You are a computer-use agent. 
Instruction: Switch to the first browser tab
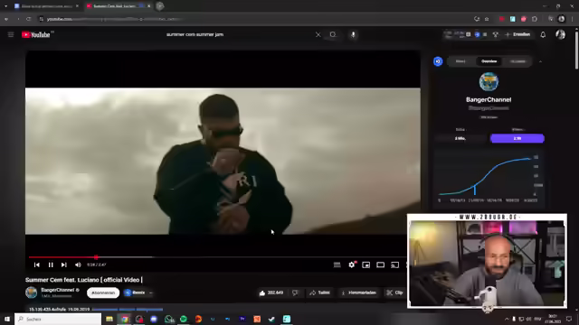(46, 6)
